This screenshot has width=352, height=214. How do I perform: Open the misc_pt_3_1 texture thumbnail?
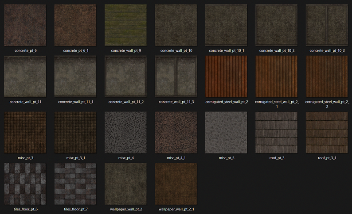pyautogui.click(x=75, y=133)
